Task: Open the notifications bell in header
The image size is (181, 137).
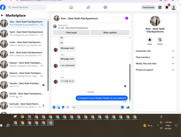Action: point(167,8)
